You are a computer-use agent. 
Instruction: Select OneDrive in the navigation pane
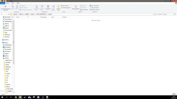6,40
